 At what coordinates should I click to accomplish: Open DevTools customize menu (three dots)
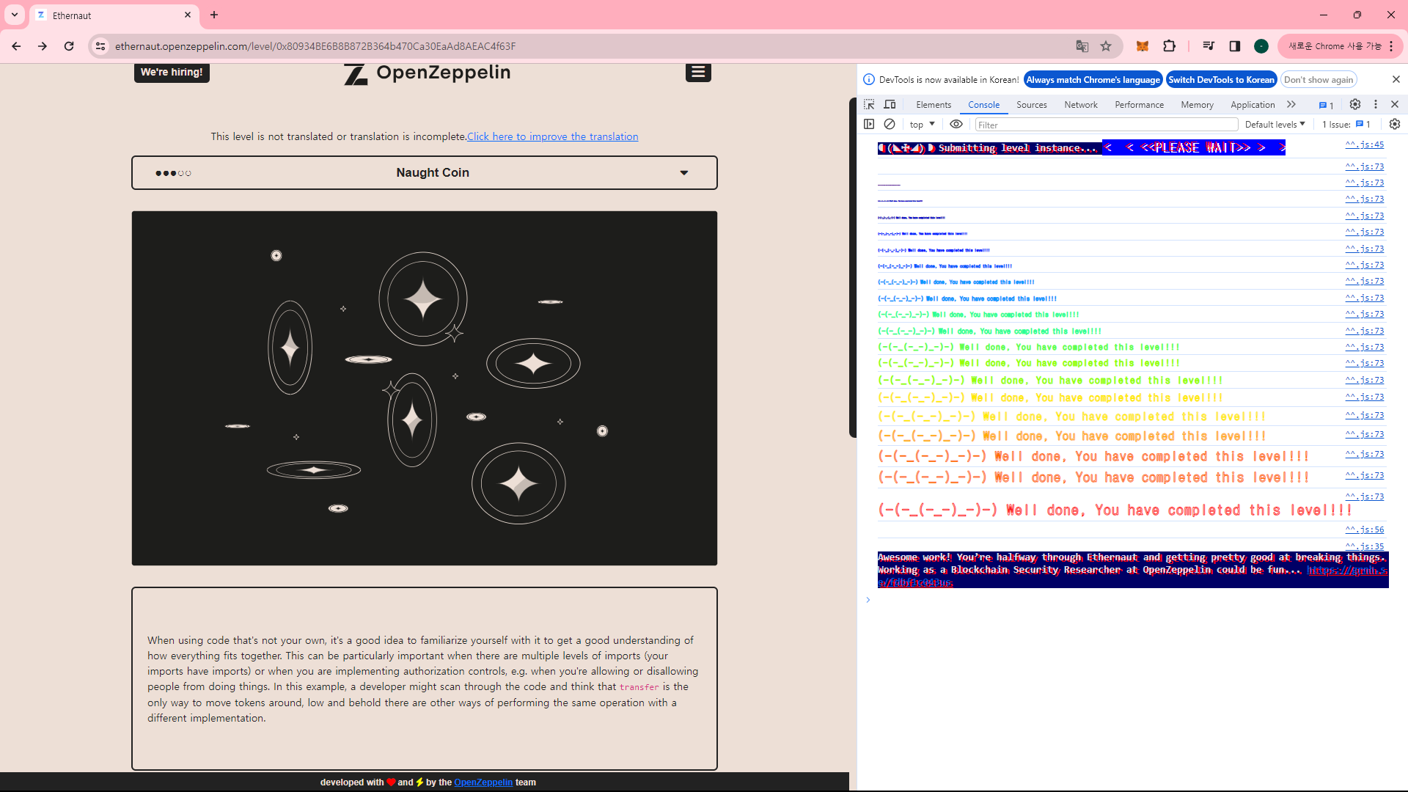pos(1376,105)
